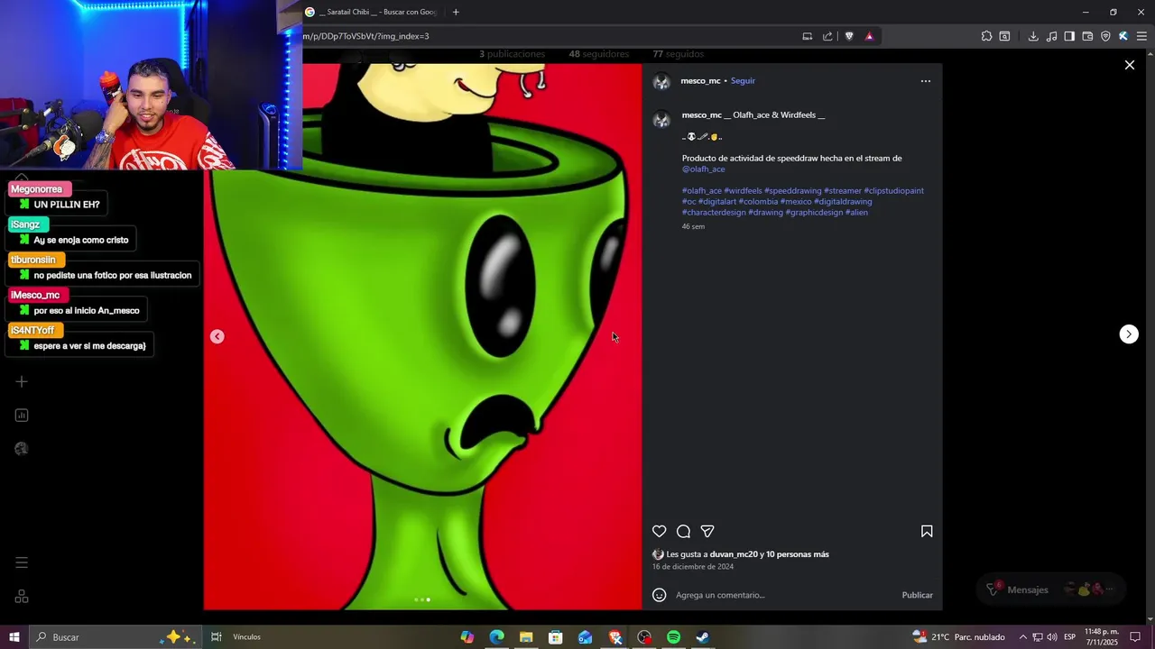
Task: Open the Windows Start menu
Action: pos(14,637)
